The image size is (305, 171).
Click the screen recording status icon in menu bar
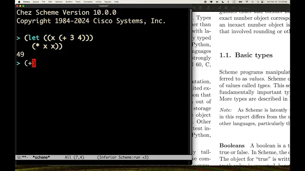coord(205,2)
